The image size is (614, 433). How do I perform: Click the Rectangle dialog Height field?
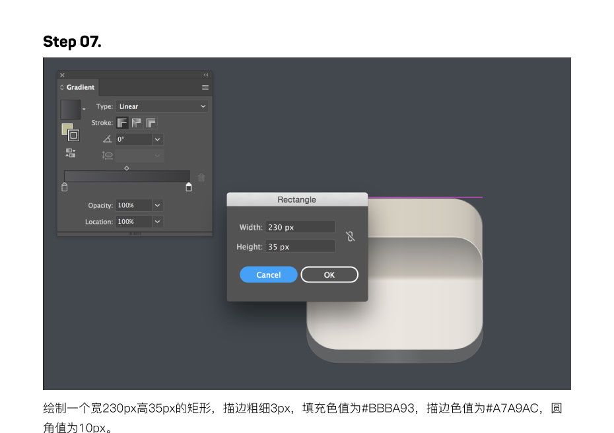300,247
